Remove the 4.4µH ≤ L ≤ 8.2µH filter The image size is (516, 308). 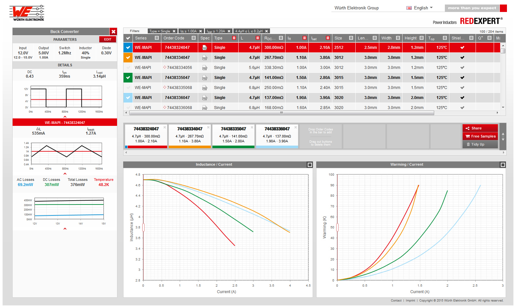tap(266, 31)
